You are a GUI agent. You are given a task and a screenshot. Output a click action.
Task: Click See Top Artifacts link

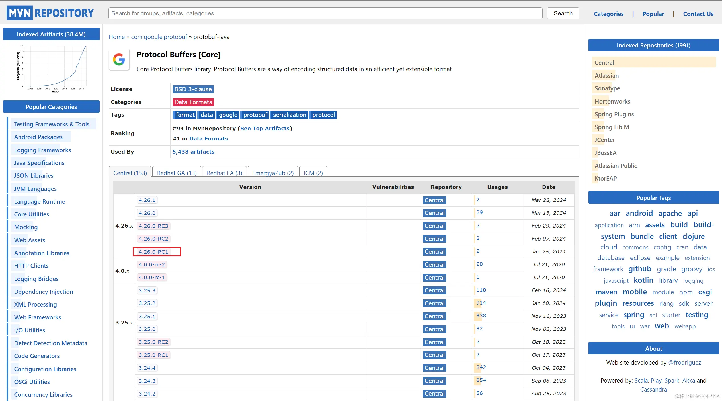[265, 128]
